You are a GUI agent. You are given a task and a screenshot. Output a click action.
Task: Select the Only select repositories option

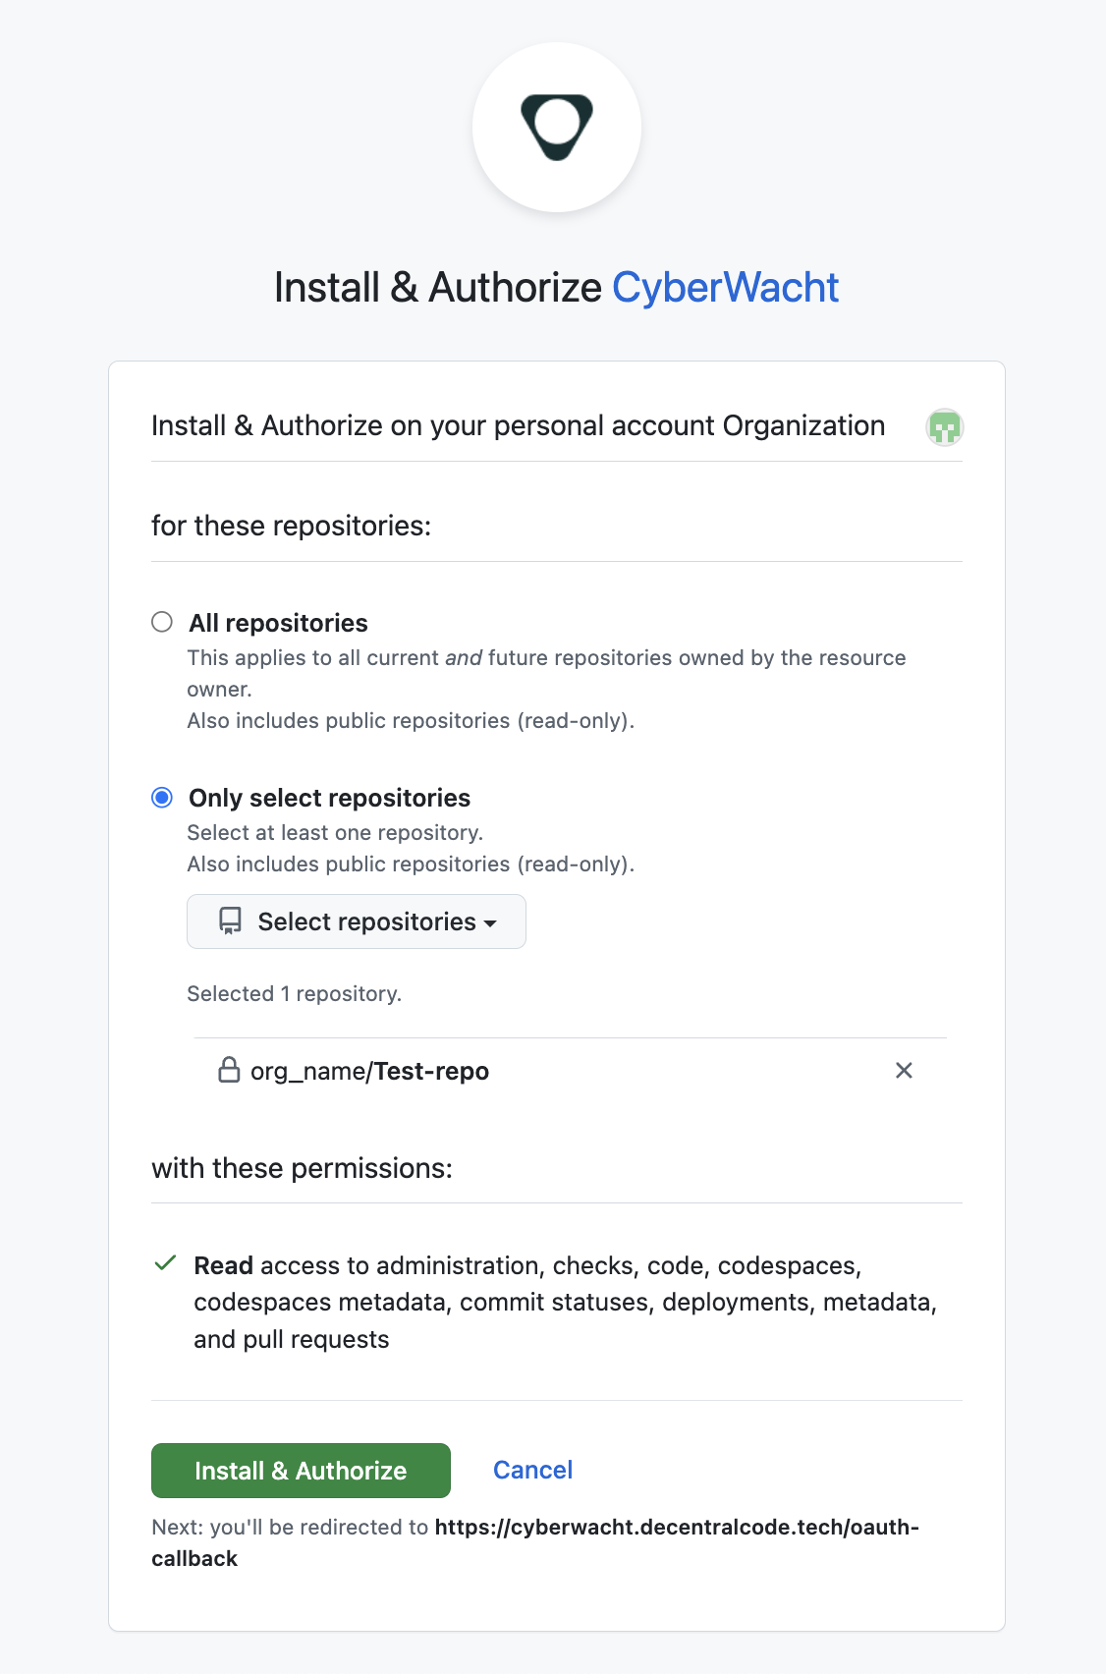point(161,798)
